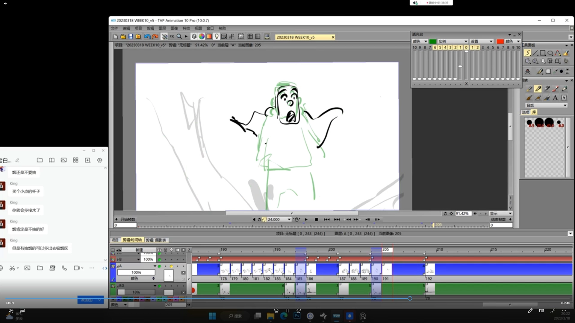Screen dimensions: 575x323
Task: Toggle the light table bulb icon
Action: pos(217,36)
